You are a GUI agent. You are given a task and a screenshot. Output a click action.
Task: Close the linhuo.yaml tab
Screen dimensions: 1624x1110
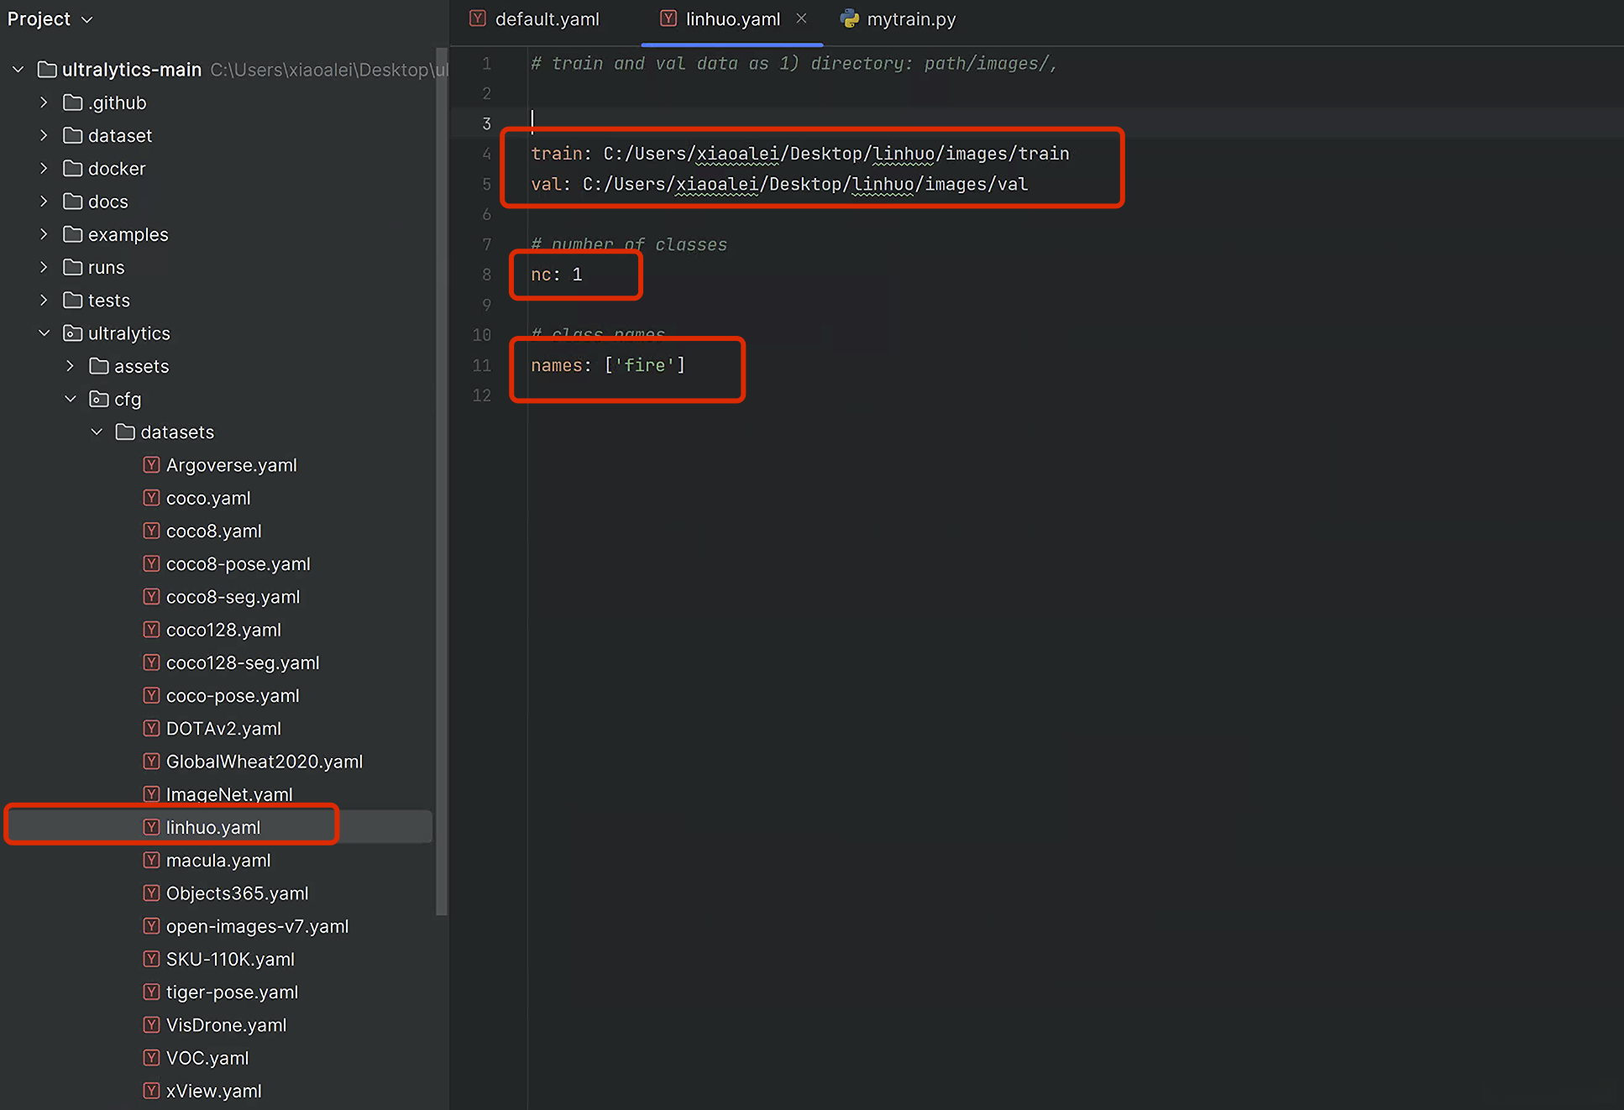(x=801, y=18)
